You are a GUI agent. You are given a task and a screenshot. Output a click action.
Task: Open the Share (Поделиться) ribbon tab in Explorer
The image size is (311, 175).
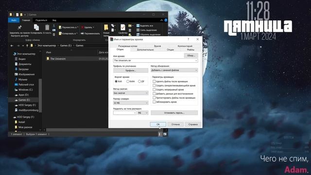tap(41, 20)
